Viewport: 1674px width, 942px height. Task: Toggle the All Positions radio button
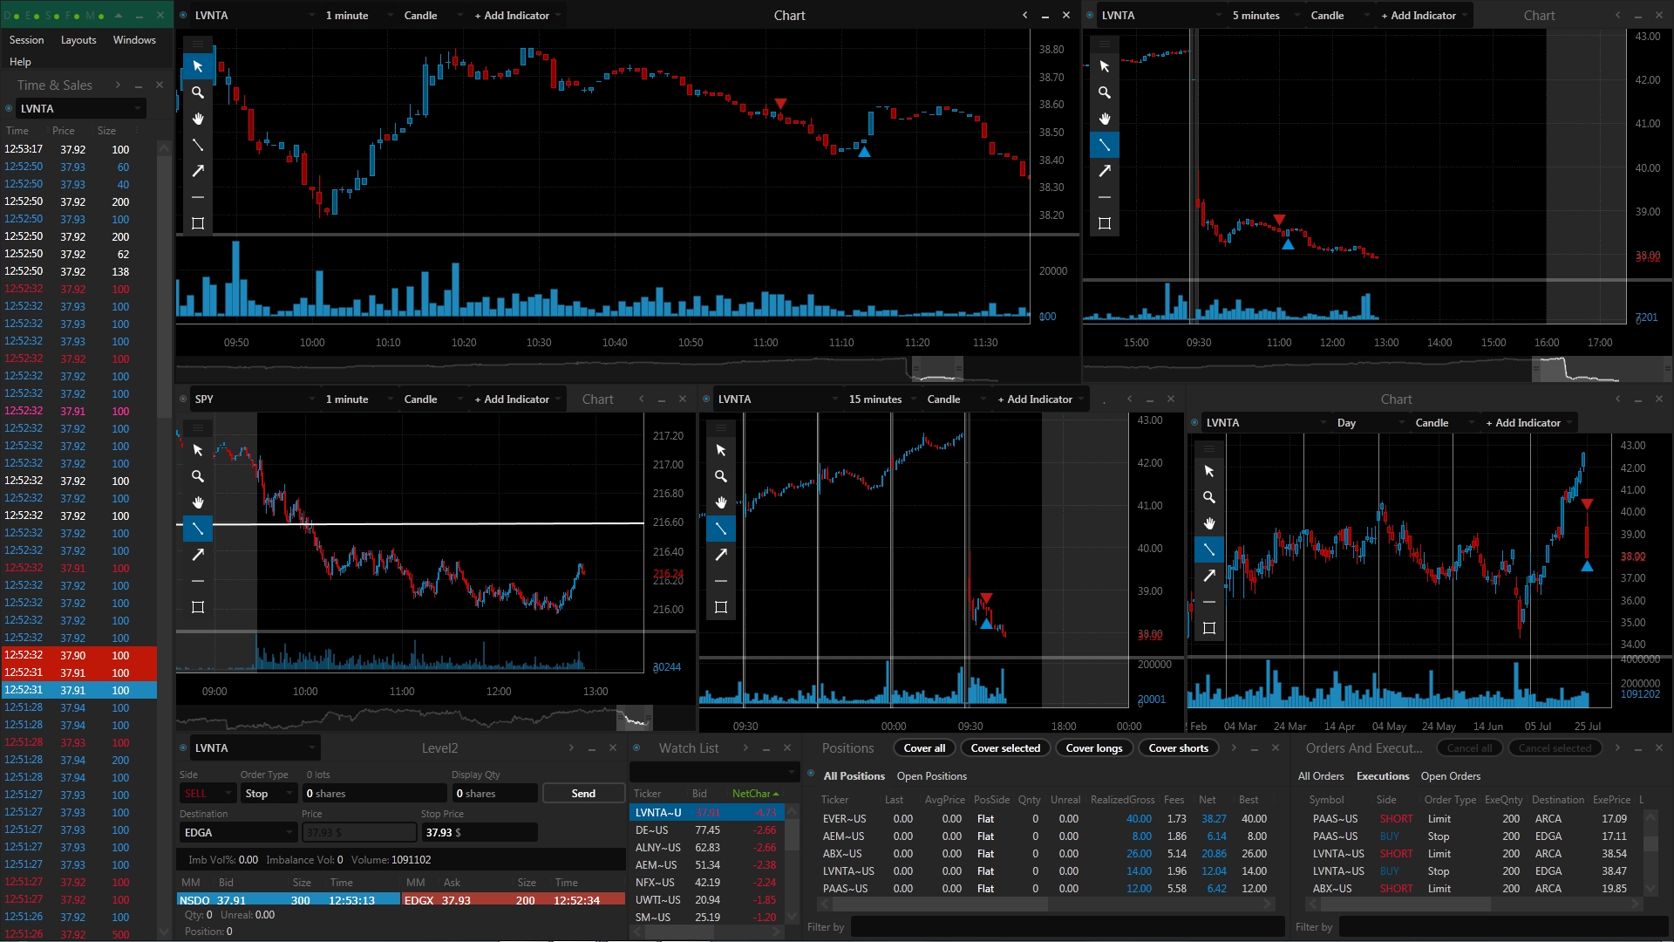pyautogui.click(x=812, y=775)
